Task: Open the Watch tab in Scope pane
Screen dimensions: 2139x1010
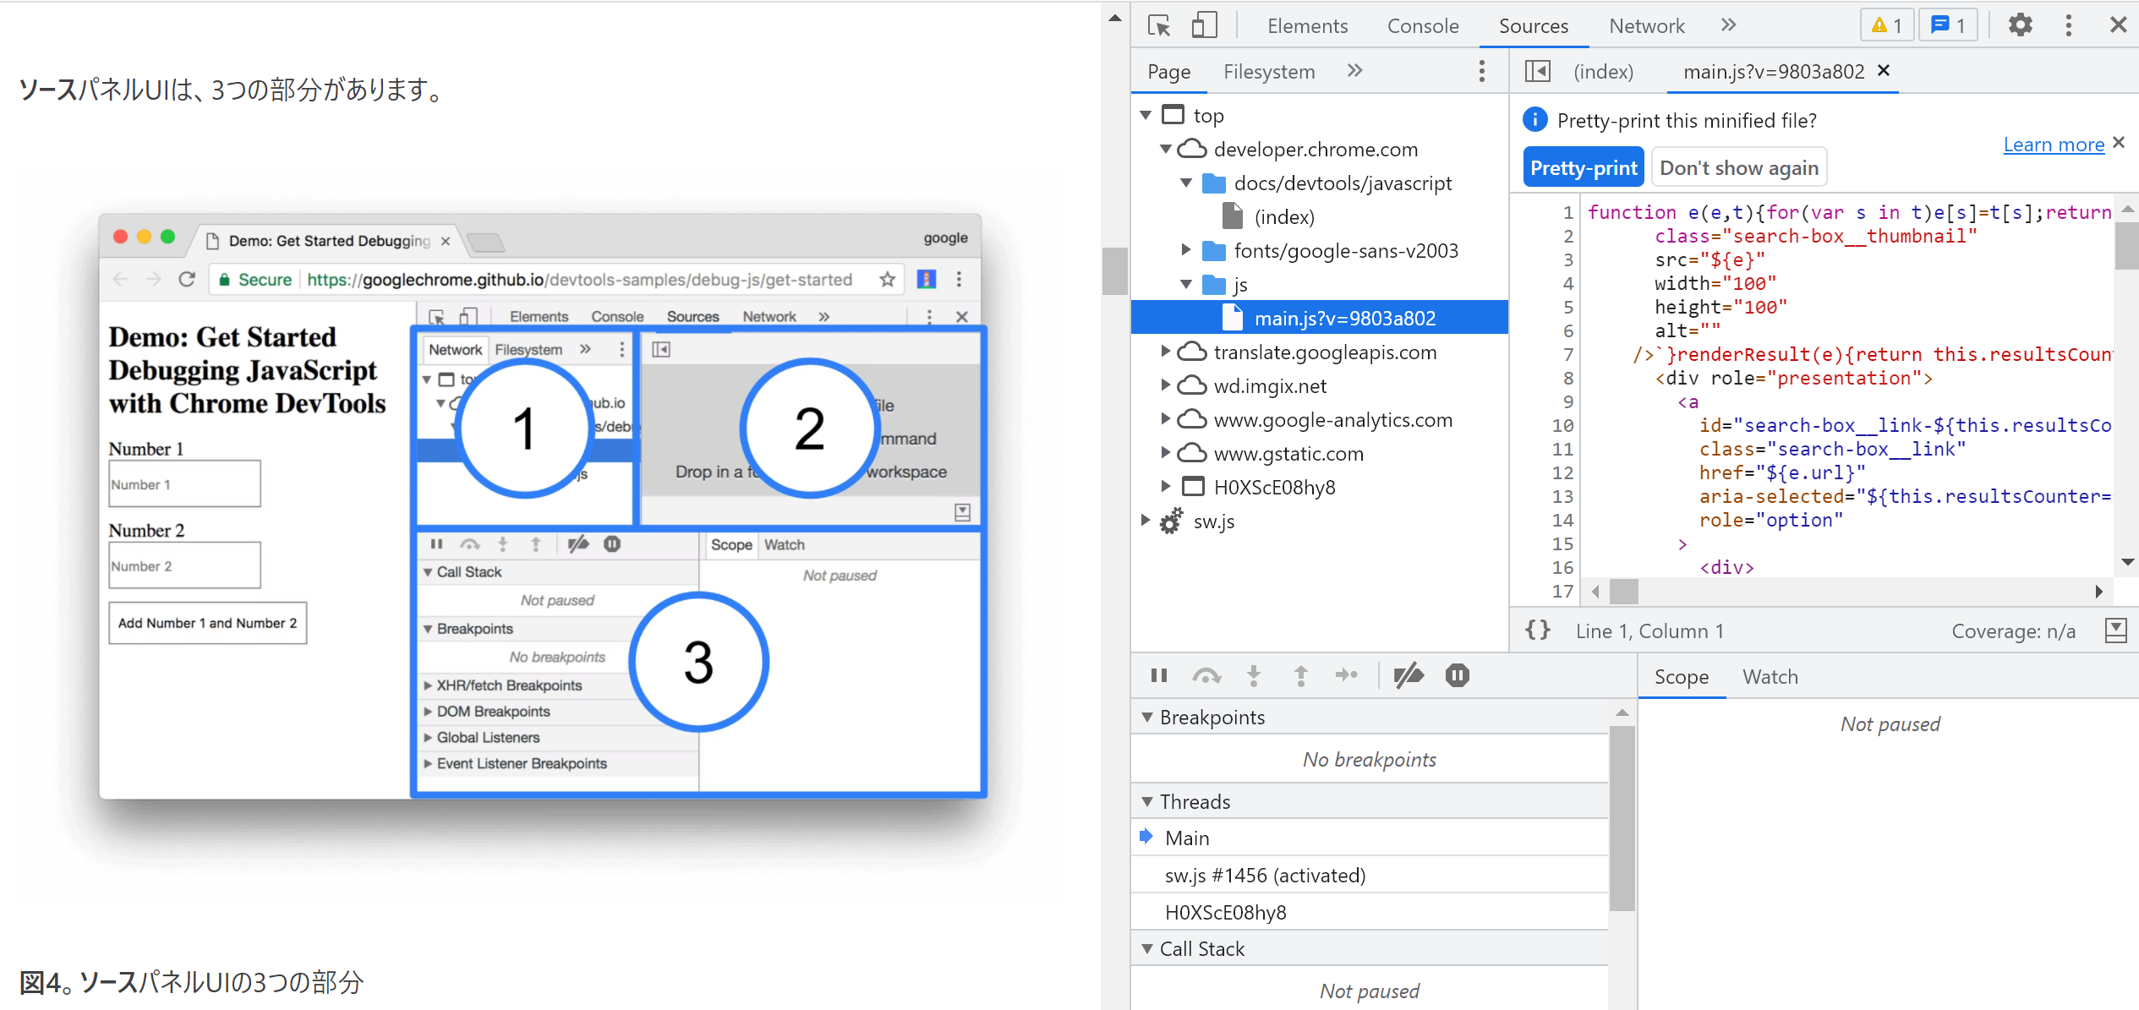Action: 1770,676
